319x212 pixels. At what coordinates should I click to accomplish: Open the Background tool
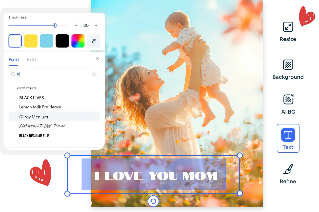288,65
